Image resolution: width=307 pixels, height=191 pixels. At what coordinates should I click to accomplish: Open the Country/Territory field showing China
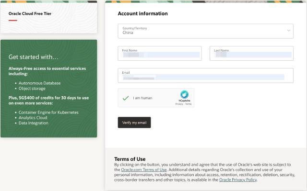point(206,31)
